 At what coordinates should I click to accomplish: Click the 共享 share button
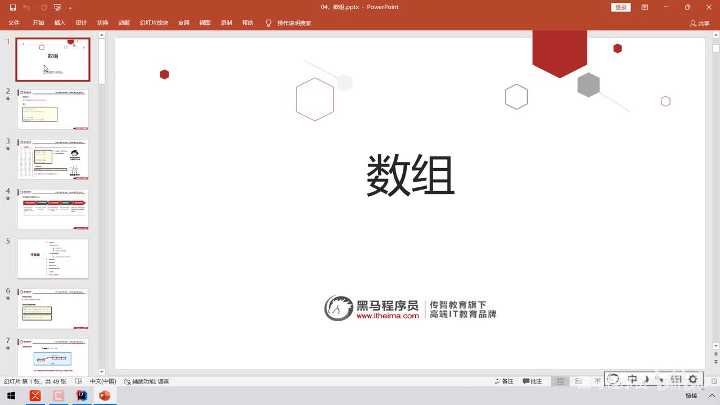(x=700, y=24)
